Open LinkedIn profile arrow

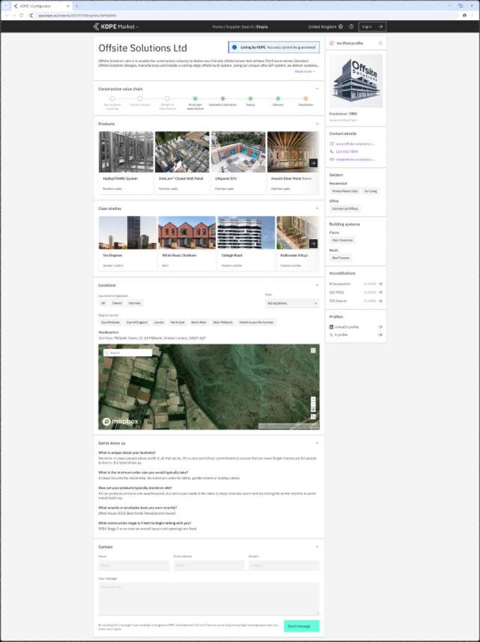(380, 327)
